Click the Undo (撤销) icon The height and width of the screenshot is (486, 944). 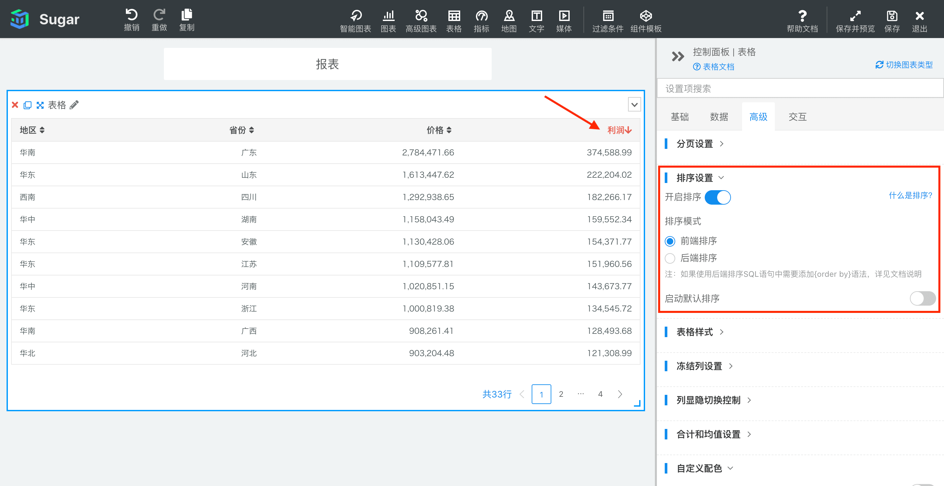click(131, 15)
